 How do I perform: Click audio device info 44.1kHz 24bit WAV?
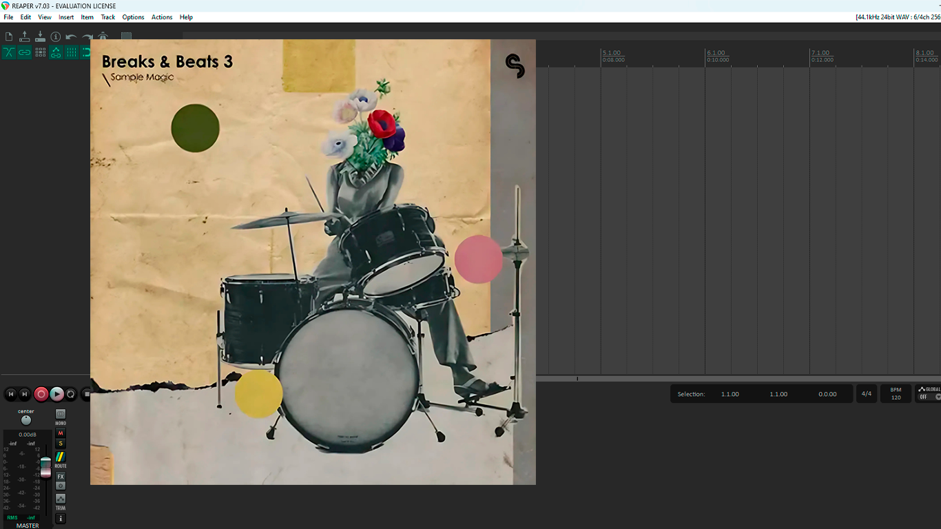tap(898, 17)
